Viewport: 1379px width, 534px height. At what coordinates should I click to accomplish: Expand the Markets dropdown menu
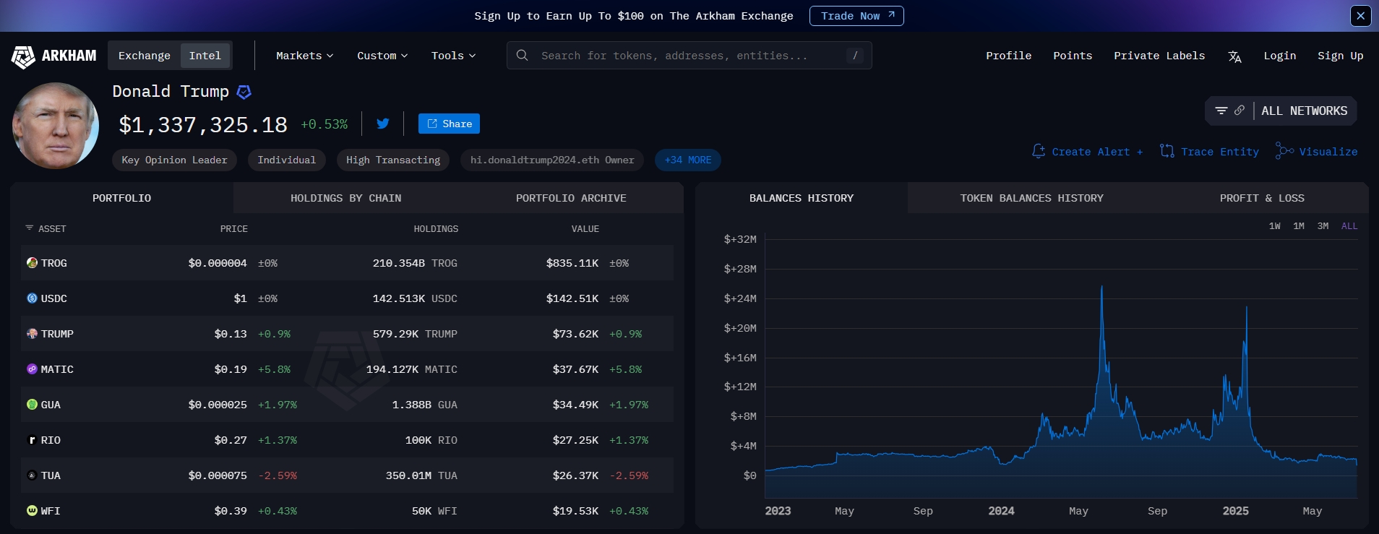point(304,56)
